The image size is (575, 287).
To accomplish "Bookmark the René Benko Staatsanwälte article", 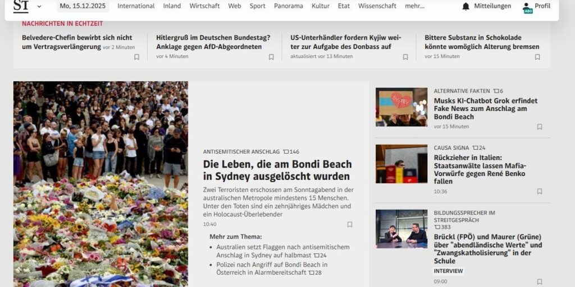I will pos(540,192).
